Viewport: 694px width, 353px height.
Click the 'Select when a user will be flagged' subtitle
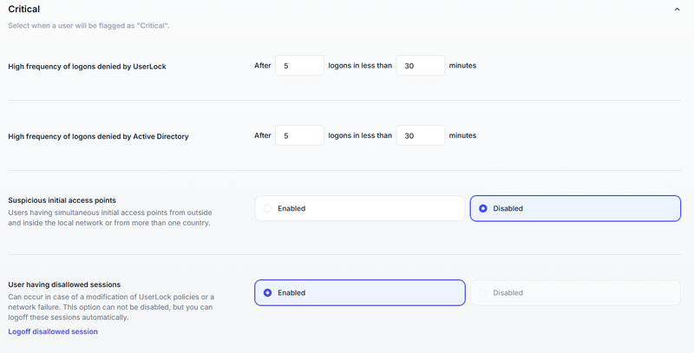coord(88,26)
